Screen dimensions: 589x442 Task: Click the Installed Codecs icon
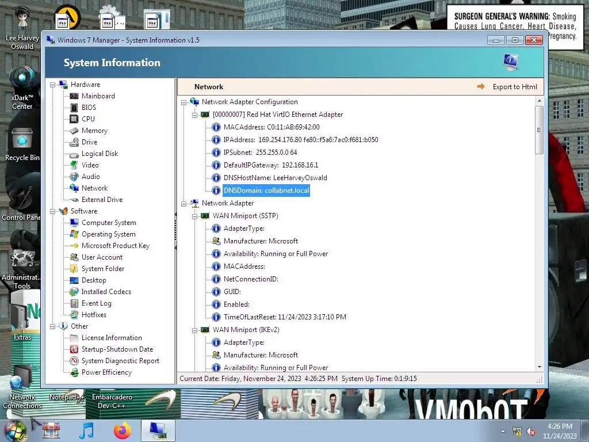click(x=74, y=292)
